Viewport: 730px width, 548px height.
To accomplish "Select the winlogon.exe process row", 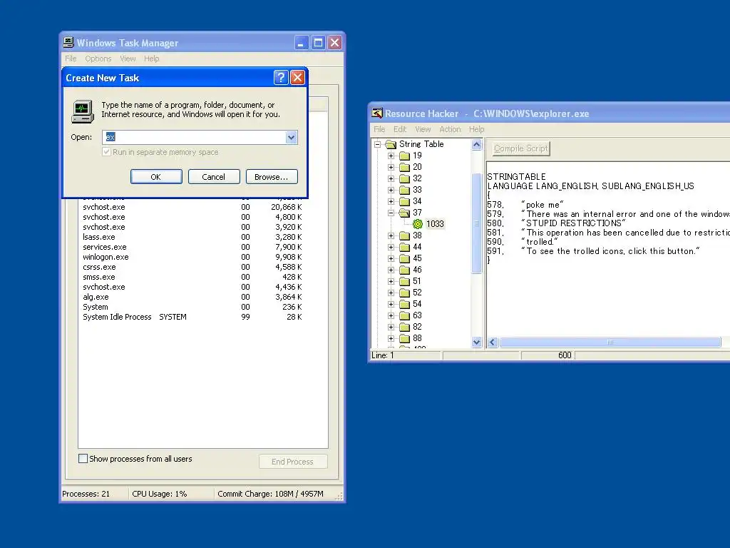I will tap(192, 257).
